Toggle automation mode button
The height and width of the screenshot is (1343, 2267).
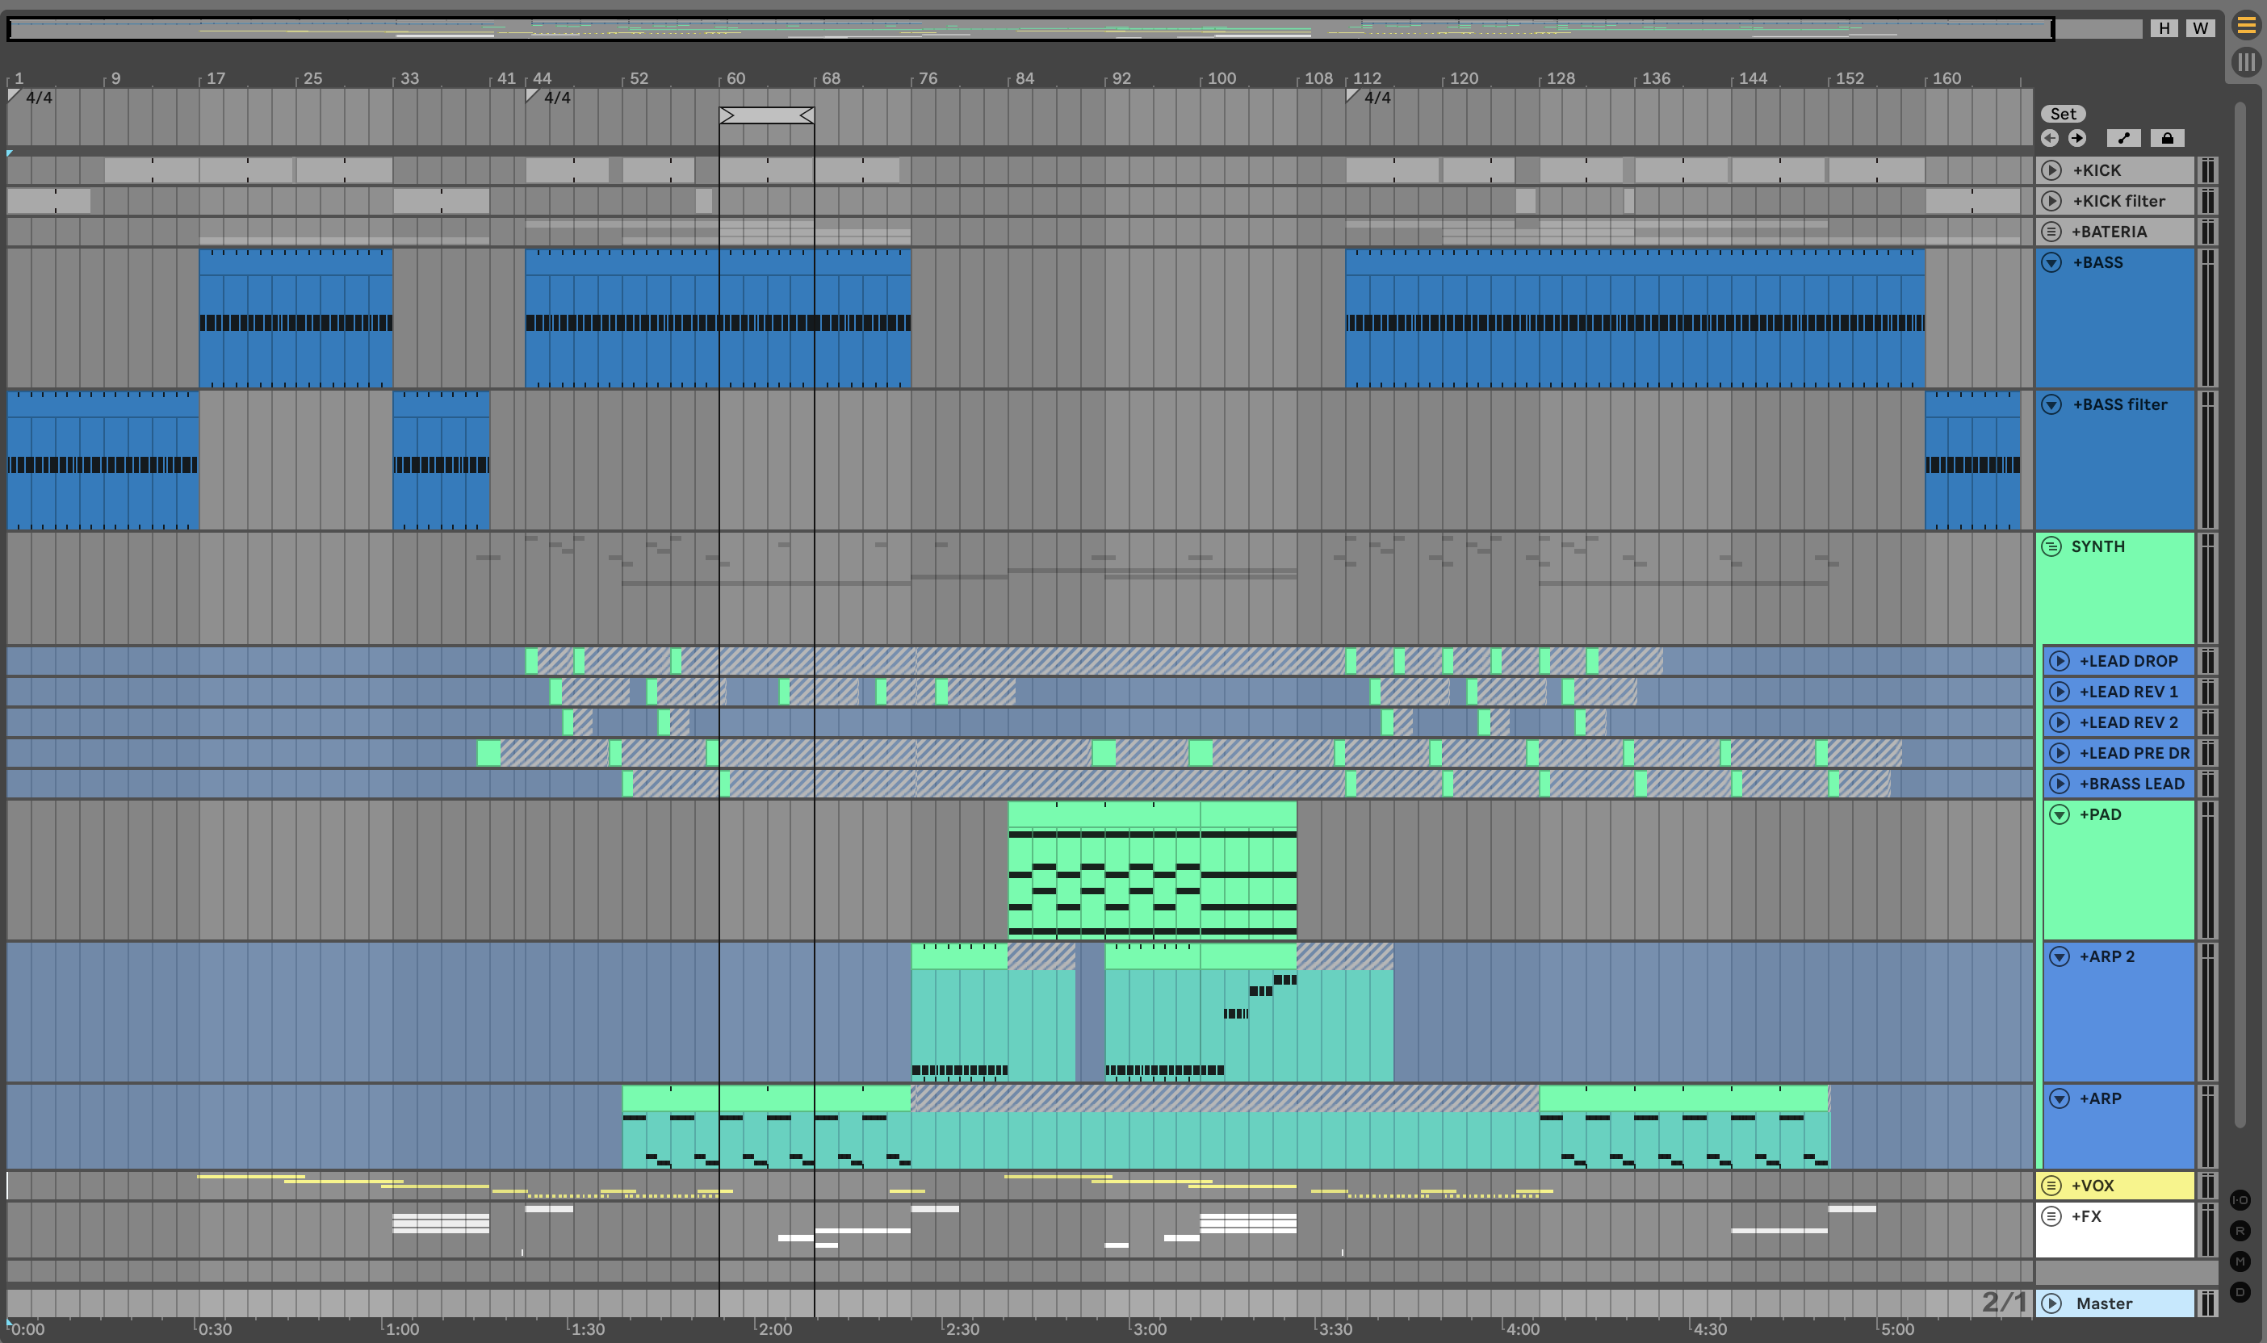click(2123, 137)
